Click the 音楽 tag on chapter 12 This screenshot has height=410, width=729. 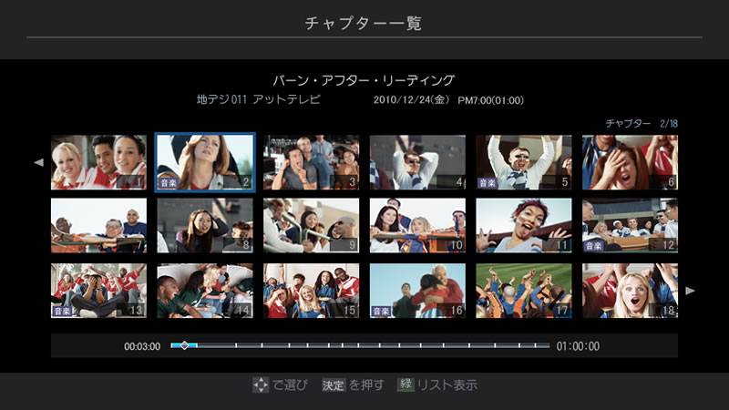(594, 246)
